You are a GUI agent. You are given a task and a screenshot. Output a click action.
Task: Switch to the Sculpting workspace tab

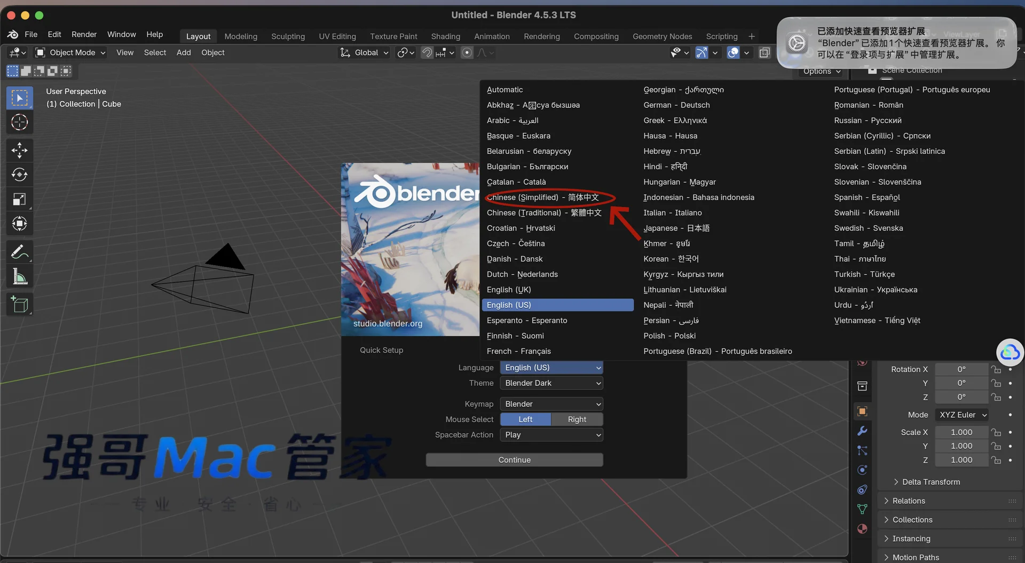(x=288, y=36)
